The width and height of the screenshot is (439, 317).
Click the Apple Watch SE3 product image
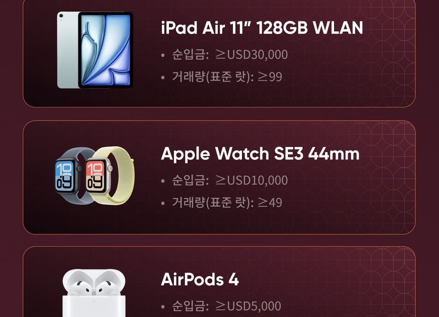(x=94, y=176)
